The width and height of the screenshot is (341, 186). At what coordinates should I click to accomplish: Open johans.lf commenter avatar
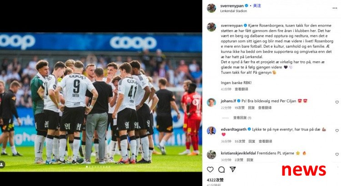click(x=211, y=102)
